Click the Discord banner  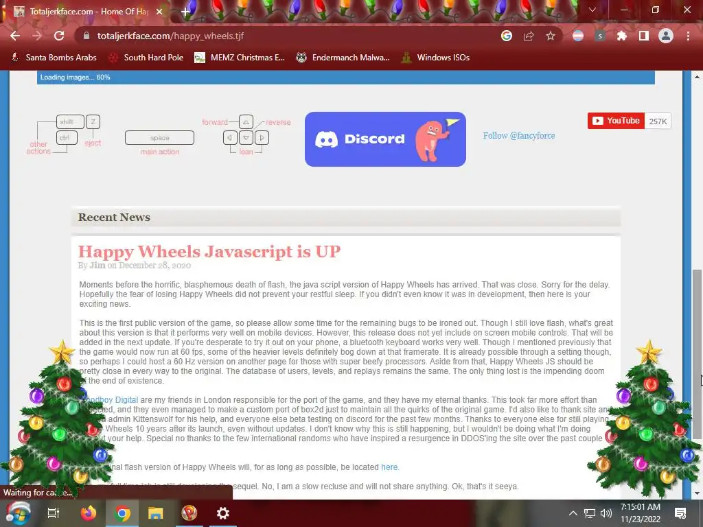(x=386, y=139)
